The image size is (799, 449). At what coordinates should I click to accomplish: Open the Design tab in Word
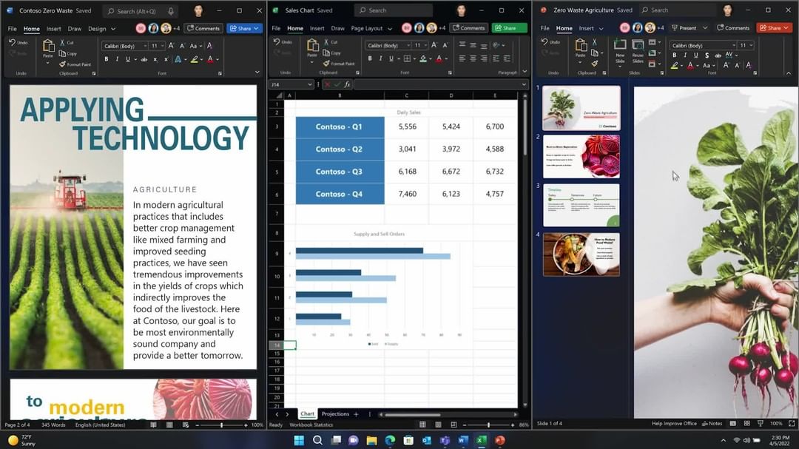97,29
